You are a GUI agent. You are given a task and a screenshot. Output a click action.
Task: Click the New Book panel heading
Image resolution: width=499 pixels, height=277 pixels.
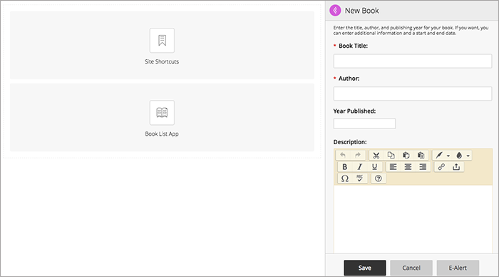(x=362, y=11)
